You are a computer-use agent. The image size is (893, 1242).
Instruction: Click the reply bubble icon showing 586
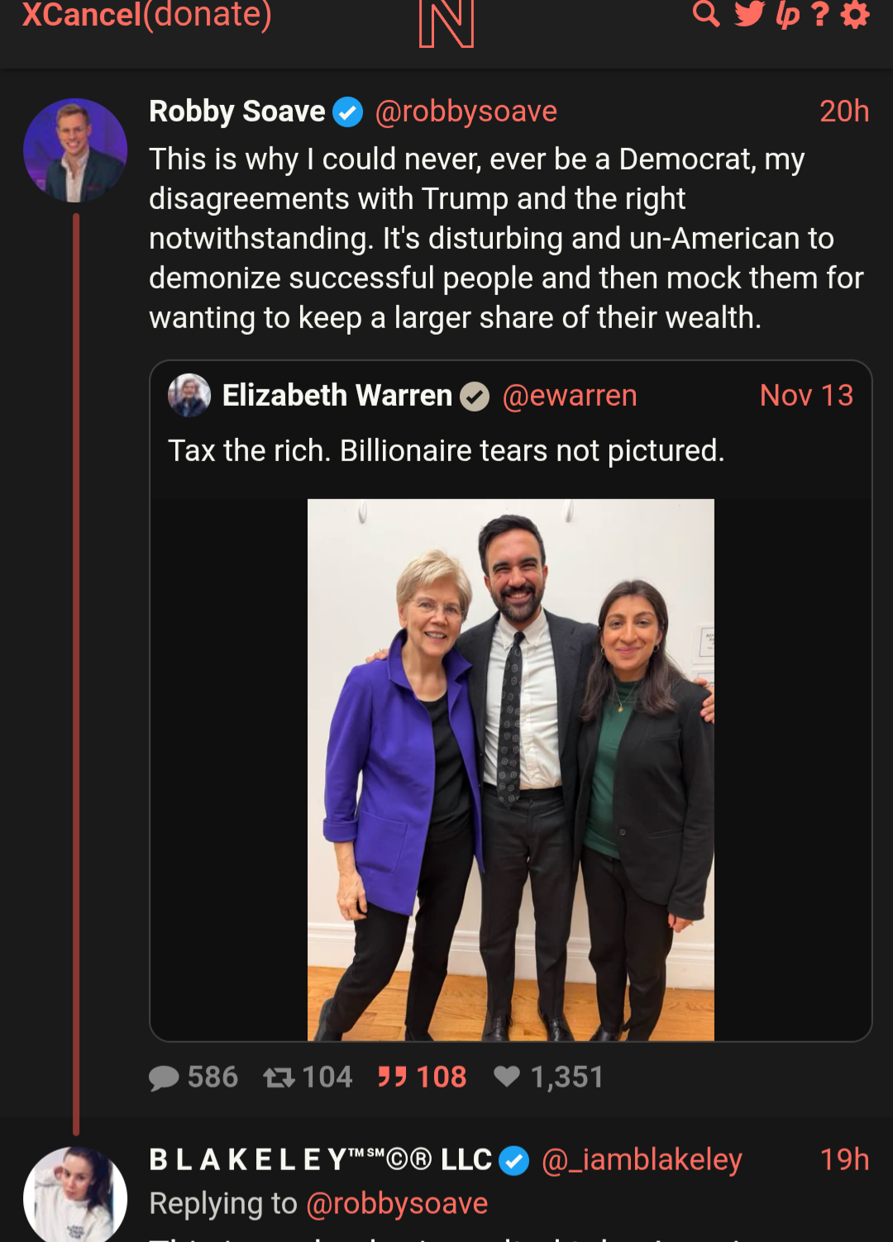(x=164, y=1078)
